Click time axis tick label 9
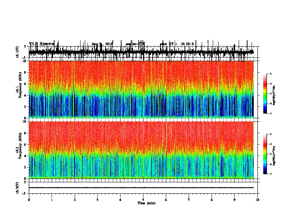The width and height of the screenshot is (290, 224). (x=234, y=200)
